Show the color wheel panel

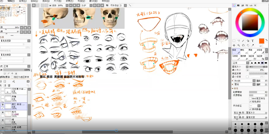click(234, 5)
